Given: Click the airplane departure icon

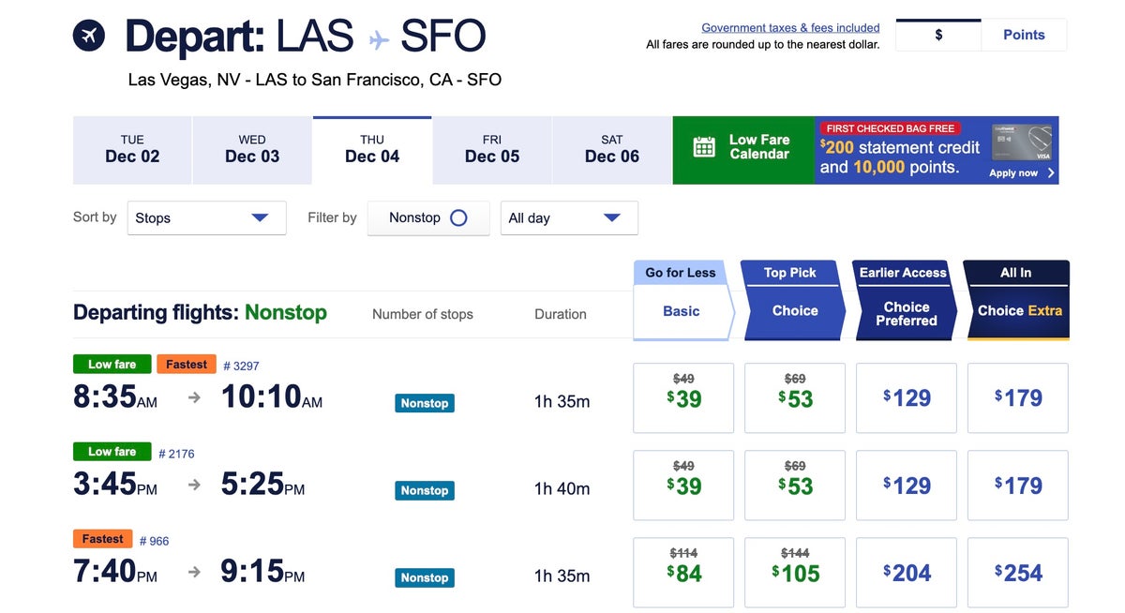Looking at the screenshot, I should coord(89,36).
